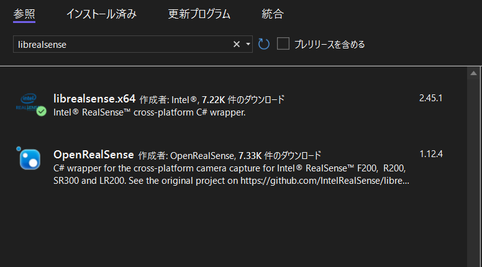
Task: Clear the search box with X icon
Action: (x=237, y=44)
